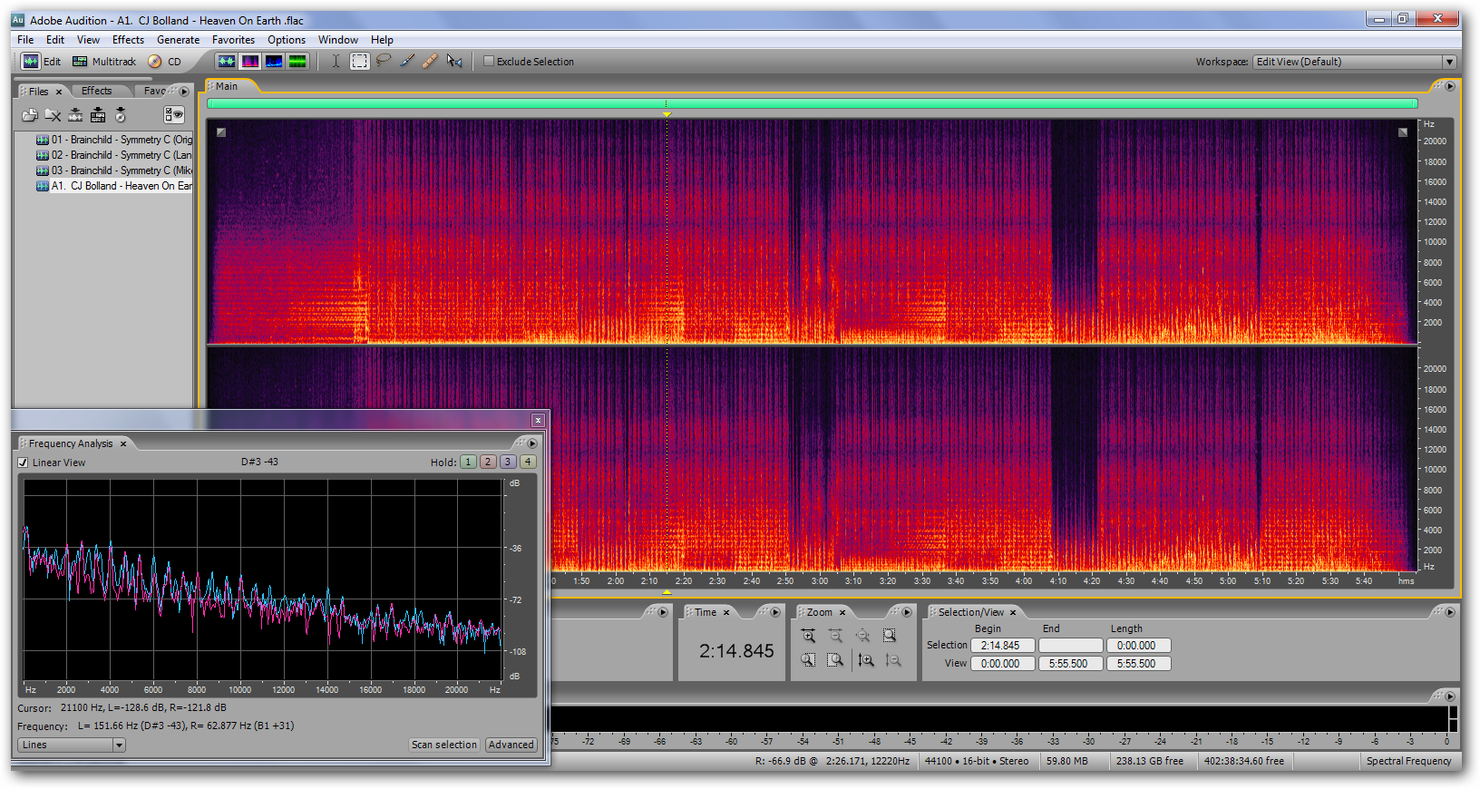Open the Main panel options menu arrow

(1449, 86)
